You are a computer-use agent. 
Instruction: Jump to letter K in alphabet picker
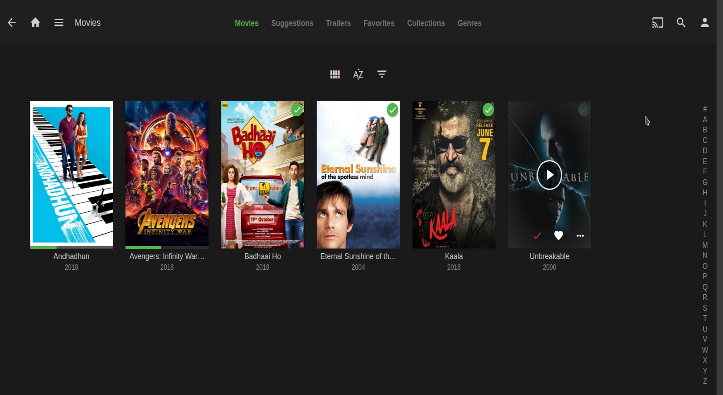[705, 224]
